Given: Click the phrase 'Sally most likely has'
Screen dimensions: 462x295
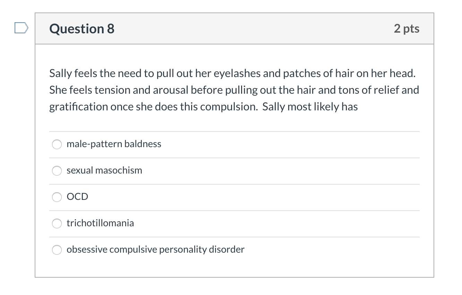Looking at the screenshot, I should click(x=310, y=107).
